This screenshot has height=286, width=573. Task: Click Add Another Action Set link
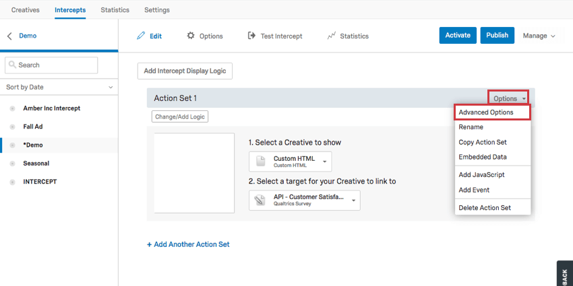(x=188, y=244)
